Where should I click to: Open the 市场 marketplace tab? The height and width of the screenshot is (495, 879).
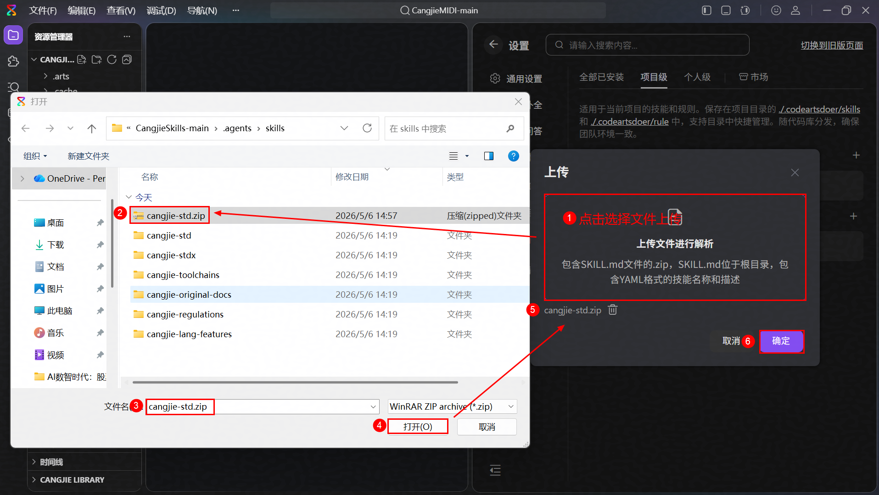click(753, 77)
